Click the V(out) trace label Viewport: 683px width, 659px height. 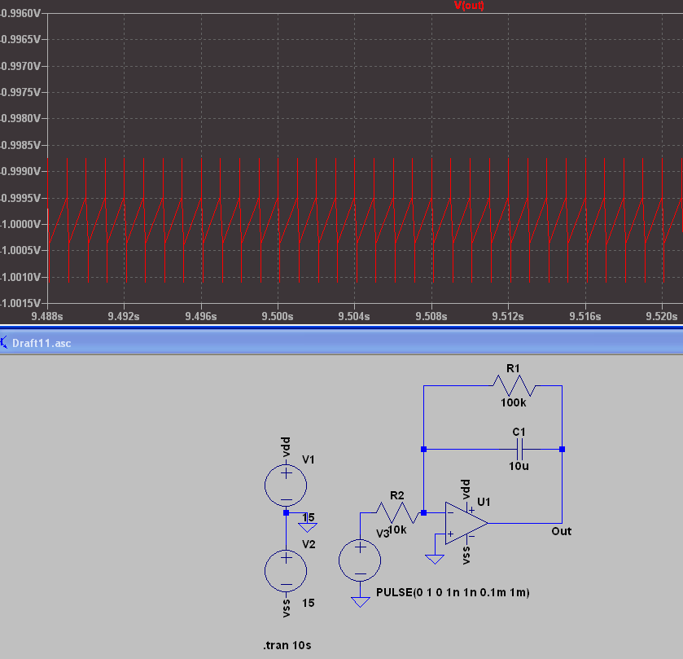tap(469, 5)
